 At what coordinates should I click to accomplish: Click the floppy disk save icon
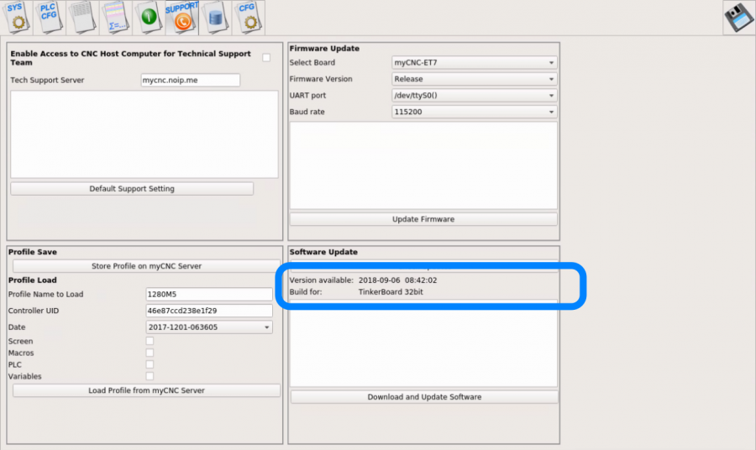pos(739,18)
